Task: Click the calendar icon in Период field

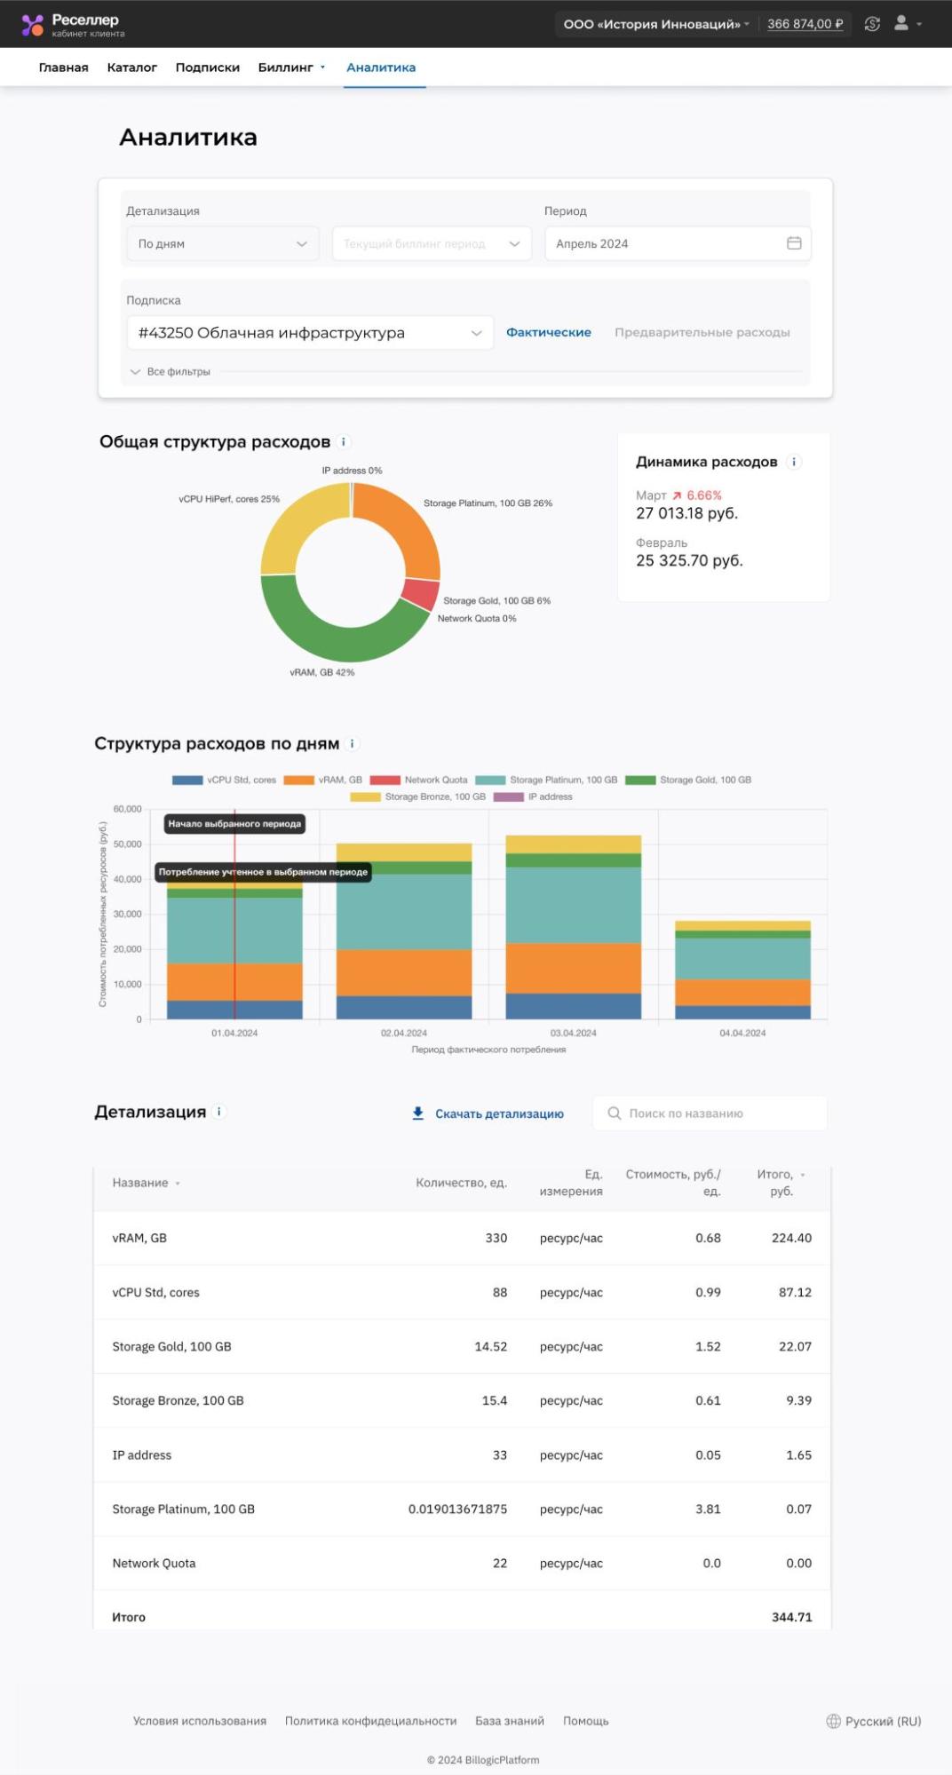Action: point(794,243)
